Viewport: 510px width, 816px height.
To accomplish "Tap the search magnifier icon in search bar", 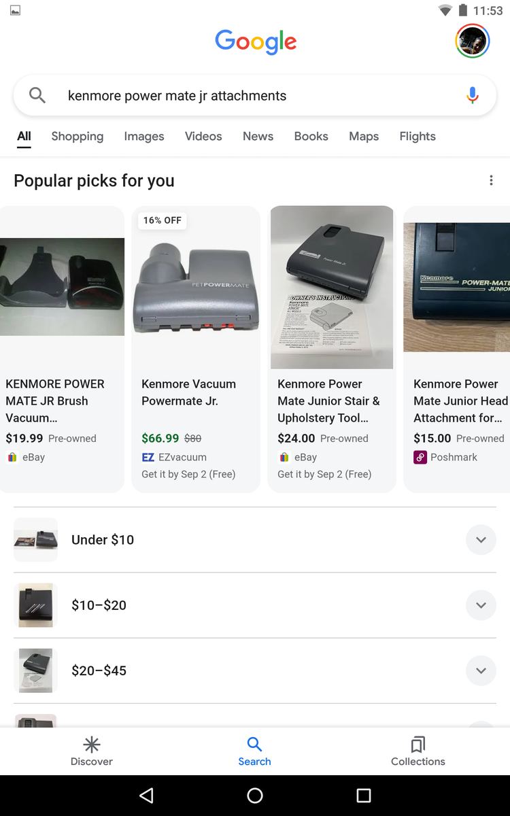I will pyautogui.click(x=37, y=95).
